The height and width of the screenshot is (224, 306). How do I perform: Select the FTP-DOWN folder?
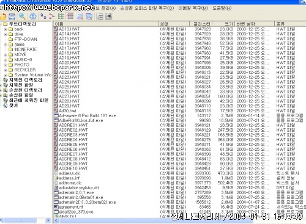26,39
